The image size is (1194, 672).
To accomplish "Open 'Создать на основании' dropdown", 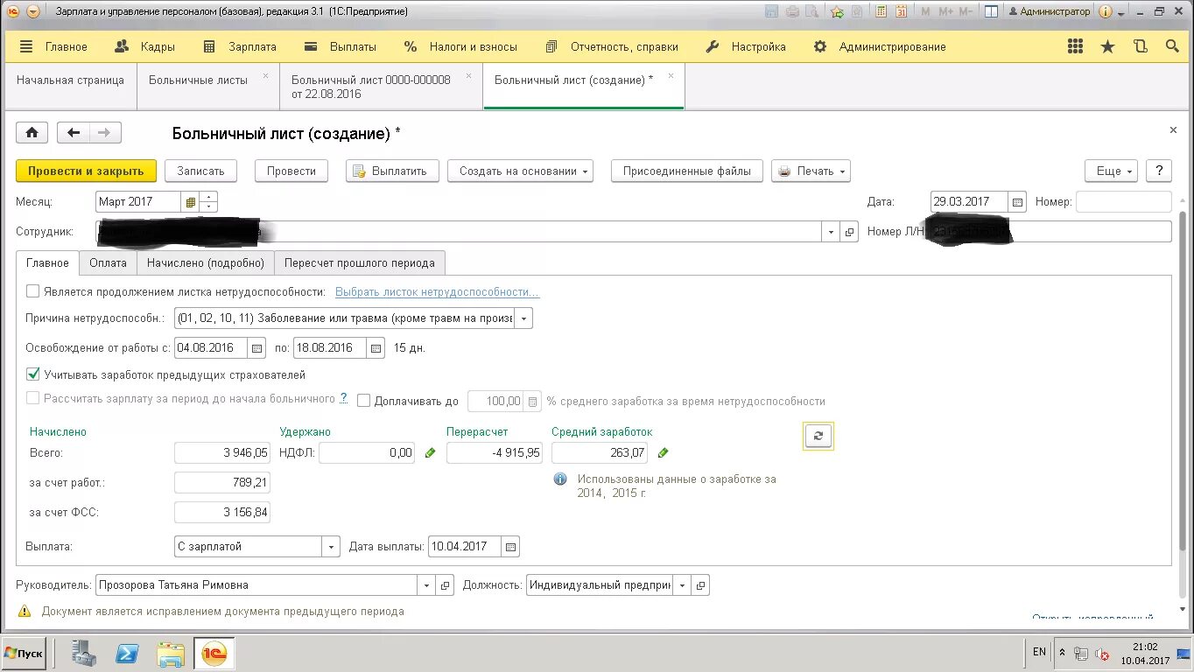I will click(x=520, y=171).
